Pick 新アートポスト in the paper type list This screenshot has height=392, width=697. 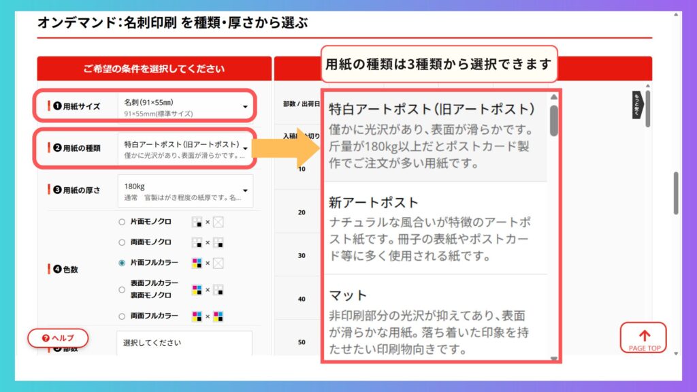tap(435, 229)
